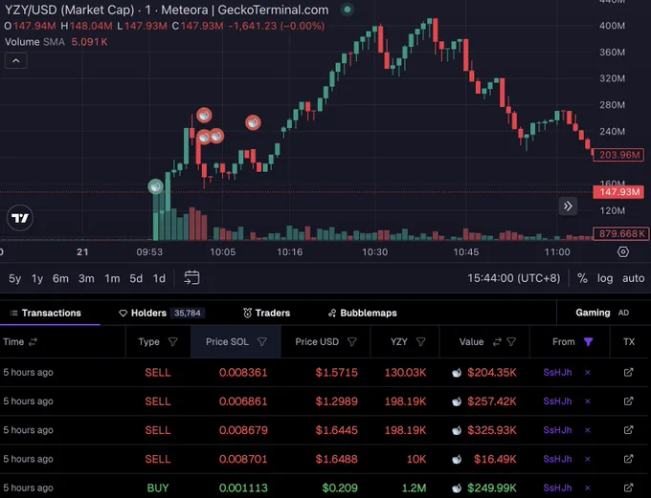Toggle the percent (%) scale
The image size is (651, 498).
(x=582, y=278)
